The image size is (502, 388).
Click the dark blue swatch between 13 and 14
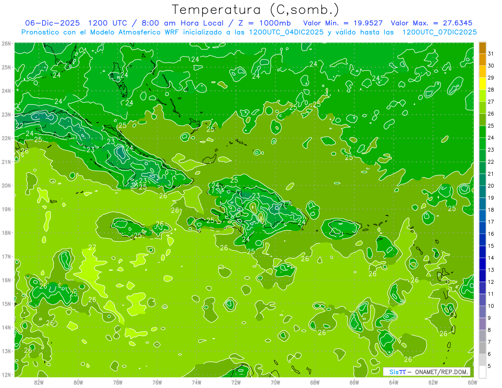482,264
